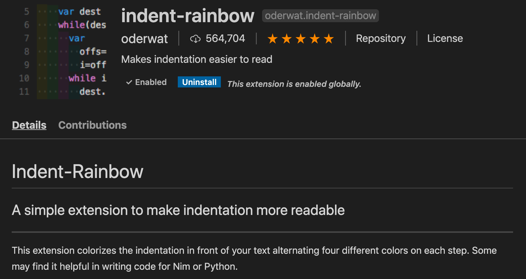Click the oderwat publisher name
The image size is (526, 279).
[145, 38]
